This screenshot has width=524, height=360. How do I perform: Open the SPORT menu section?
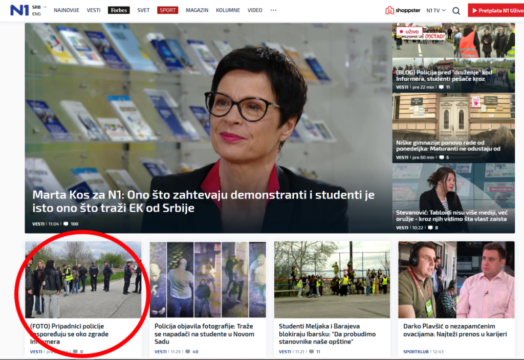click(x=167, y=10)
